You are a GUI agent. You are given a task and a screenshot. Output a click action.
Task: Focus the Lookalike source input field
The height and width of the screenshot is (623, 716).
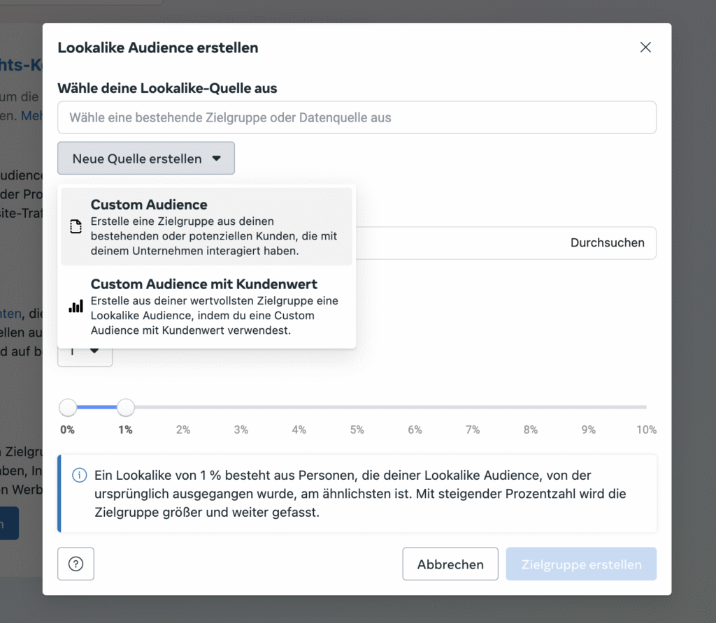click(x=357, y=117)
